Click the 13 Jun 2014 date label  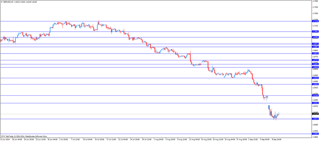(5, 140)
